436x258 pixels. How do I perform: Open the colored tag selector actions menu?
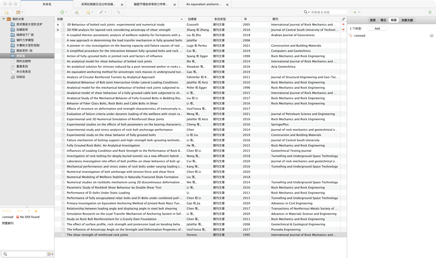tap(50, 254)
